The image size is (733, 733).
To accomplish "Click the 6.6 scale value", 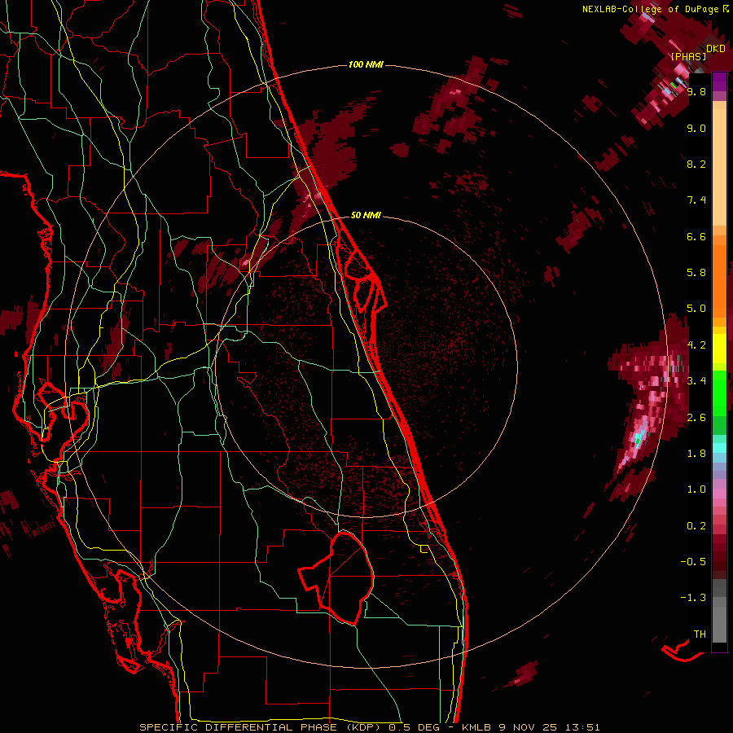I will (696, 236).
